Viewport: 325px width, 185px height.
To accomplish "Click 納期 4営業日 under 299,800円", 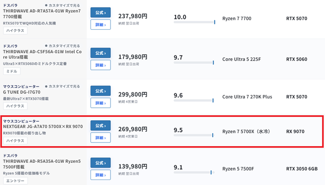I will point(128,102).
